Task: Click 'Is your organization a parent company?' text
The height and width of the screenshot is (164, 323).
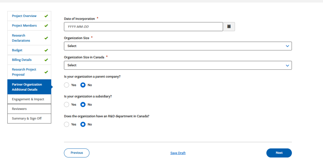Action: click(92, 77)
